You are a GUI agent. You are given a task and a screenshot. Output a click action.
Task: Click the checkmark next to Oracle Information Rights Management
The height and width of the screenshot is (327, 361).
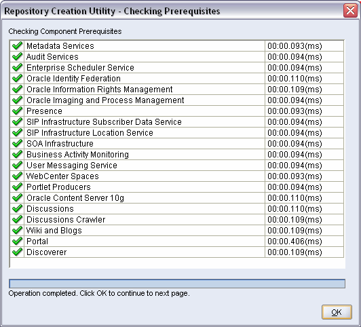click(17, 89)
